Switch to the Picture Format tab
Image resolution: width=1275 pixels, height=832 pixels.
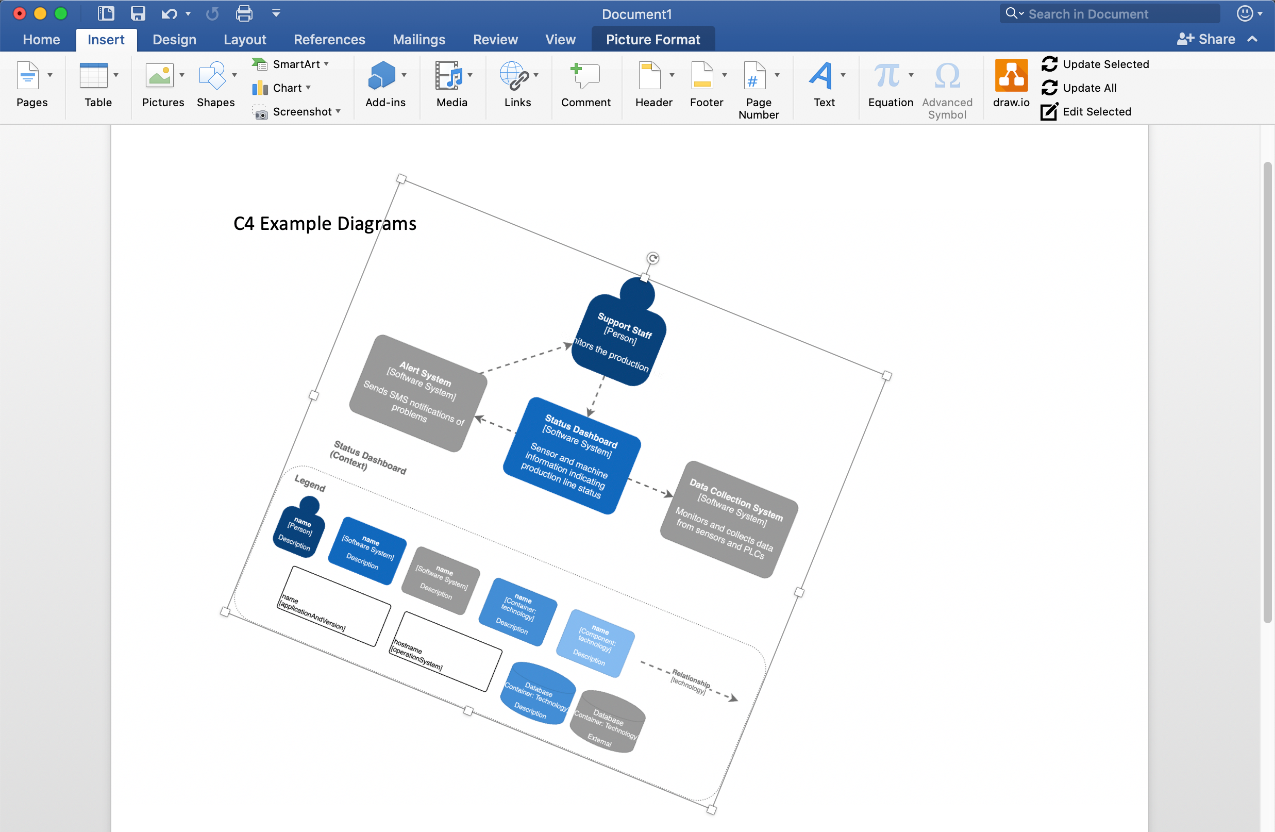[652, 39]
